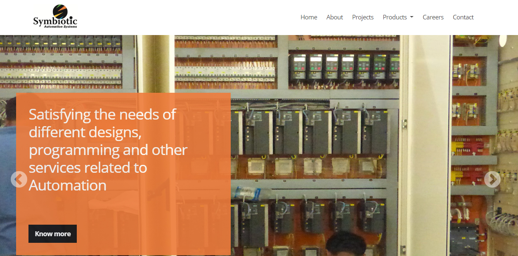Advance to the next carousel slide
This screenshot has height=256, width=518.
tap(492, 179)
